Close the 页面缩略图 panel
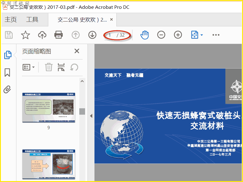Image resolution: width=243 pixels, height=182 pixels. [x=77, y=51]
